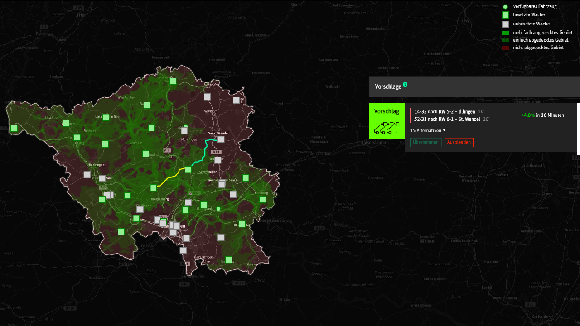Click nicht abgedecktes Gebiet color swatch
This screenshot has height=326, width=580.
[505, 48]
